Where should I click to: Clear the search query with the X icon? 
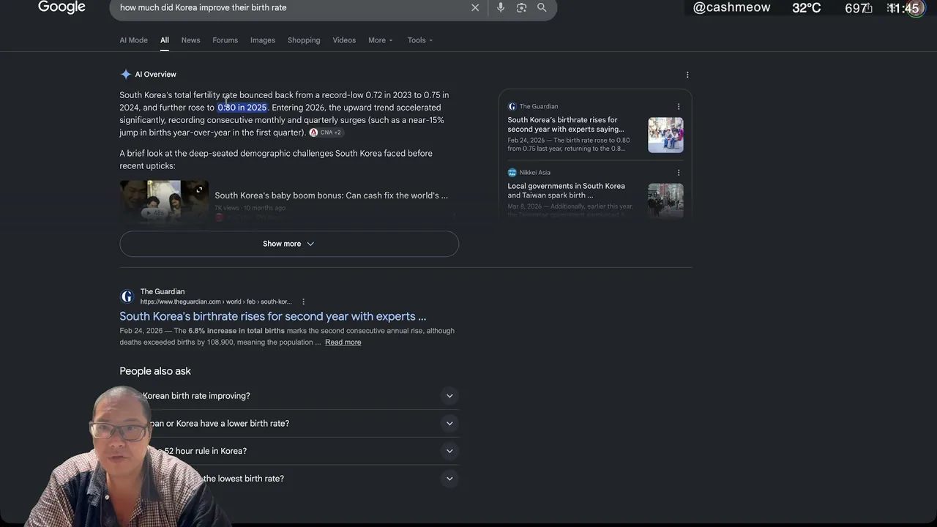coord(475,7)
